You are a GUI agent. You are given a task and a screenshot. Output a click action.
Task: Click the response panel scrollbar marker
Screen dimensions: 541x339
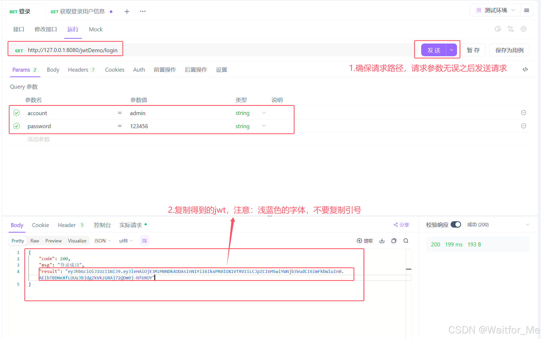409,269
